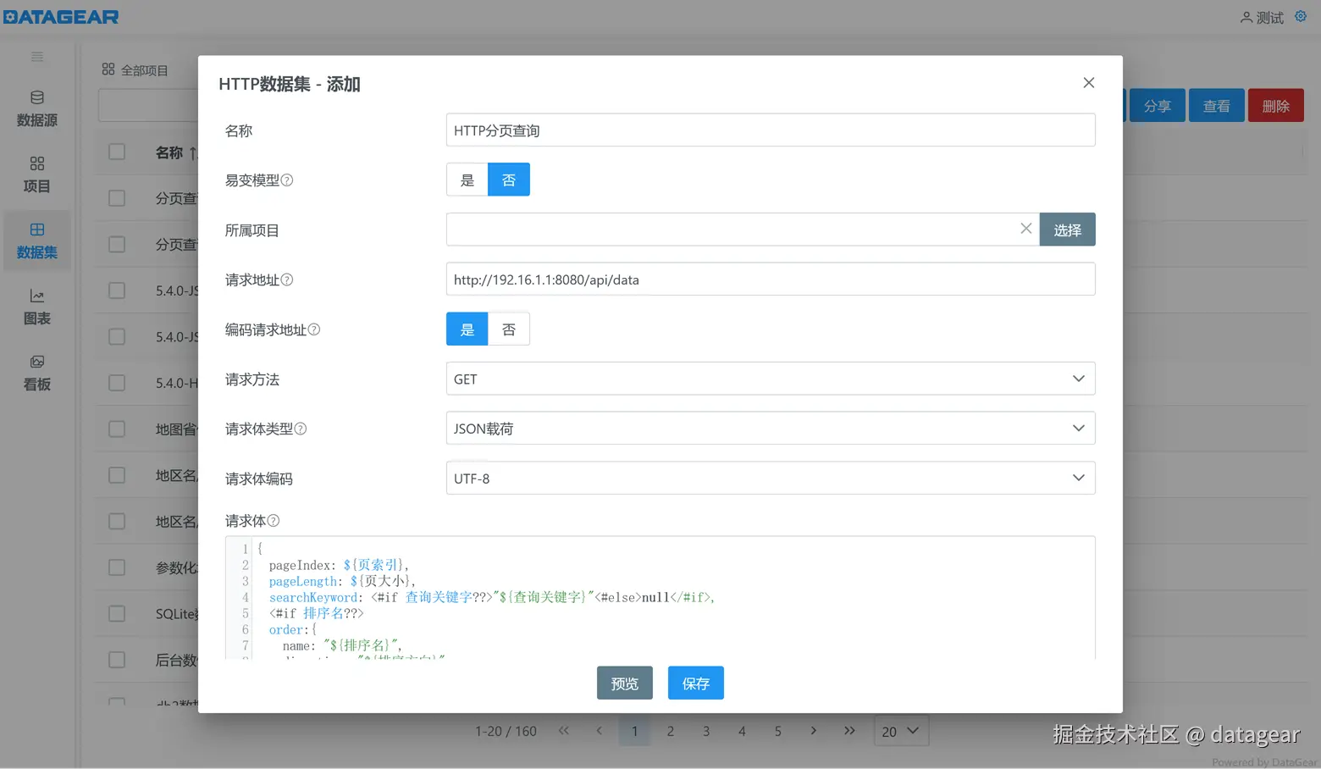Image resolution: width=1321 pixels, height=769 pixels.
Task: Click help icon next to 请求地址
Action: pyautogui.click(x=287, y=279)
